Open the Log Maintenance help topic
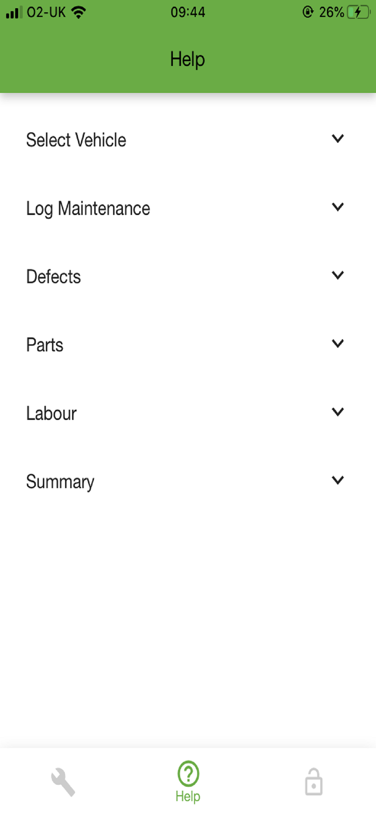376x814 pixels. point(188,208)
